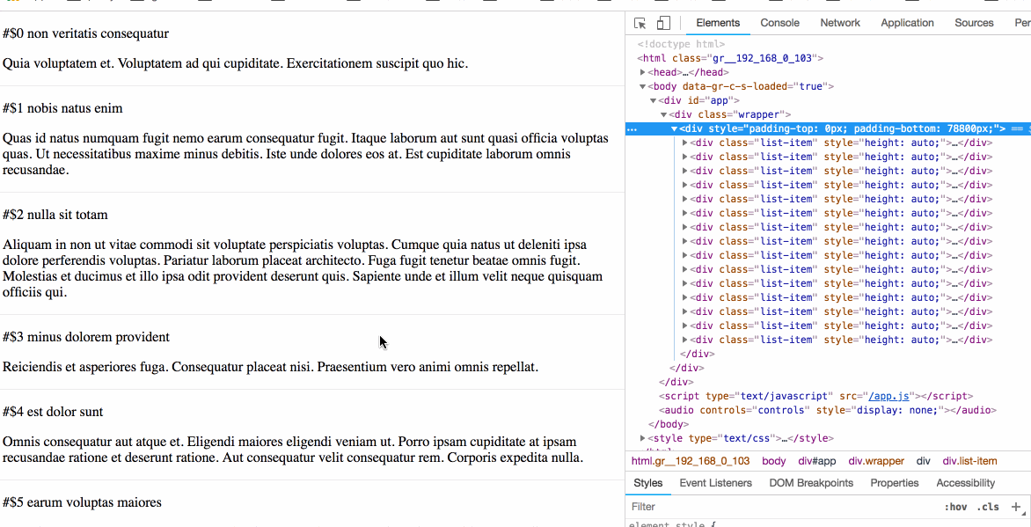Open the DOM Breakpoints pane

click(x=810, y=483)
